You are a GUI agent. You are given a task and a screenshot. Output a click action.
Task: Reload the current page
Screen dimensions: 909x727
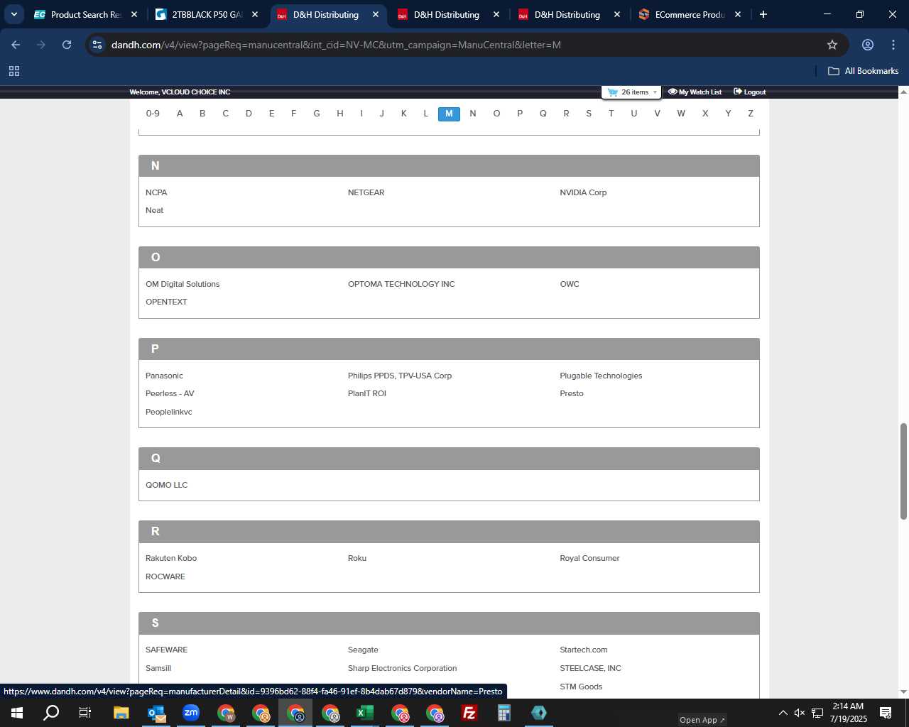click(x=67, y=45)
